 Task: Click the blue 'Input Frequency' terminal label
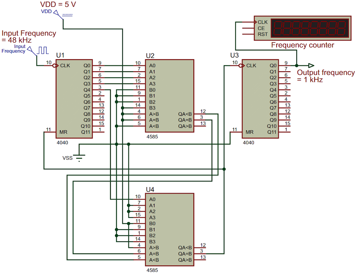pyautogui.click(x=13, y=49)
